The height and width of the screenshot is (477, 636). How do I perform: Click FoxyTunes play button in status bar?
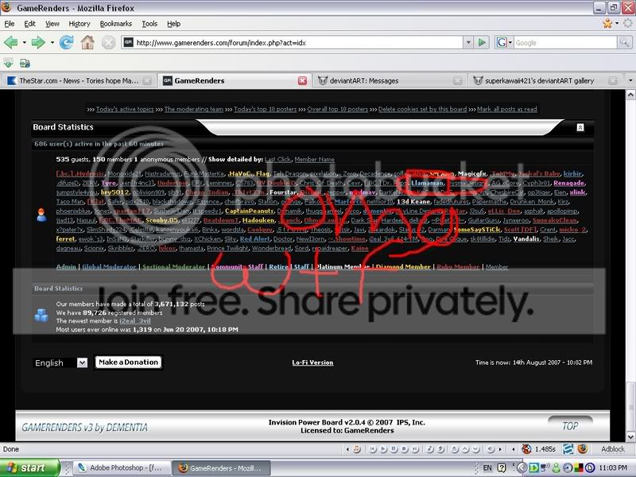coord(383,449)
